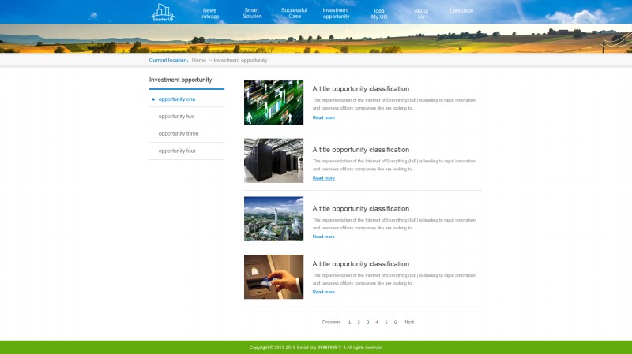The height and width of the screenshot is (354, 632).
Task: Expand the Language selector
Action: (461, 11)
